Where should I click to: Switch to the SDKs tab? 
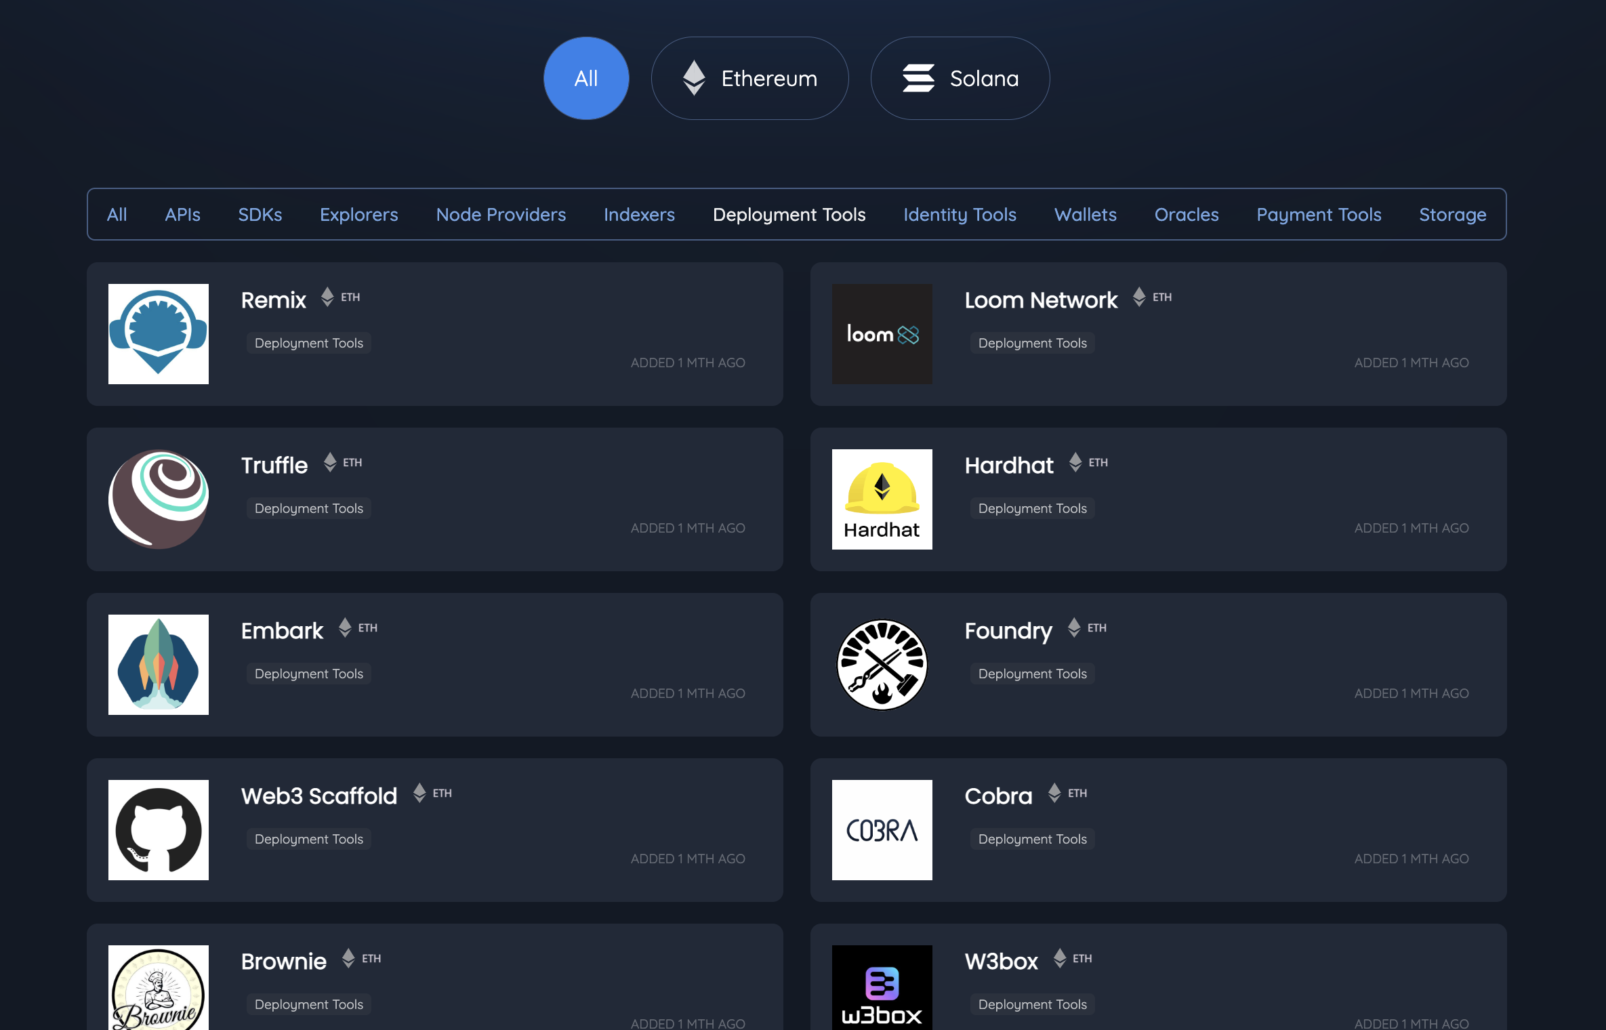(x=260, y=215)
